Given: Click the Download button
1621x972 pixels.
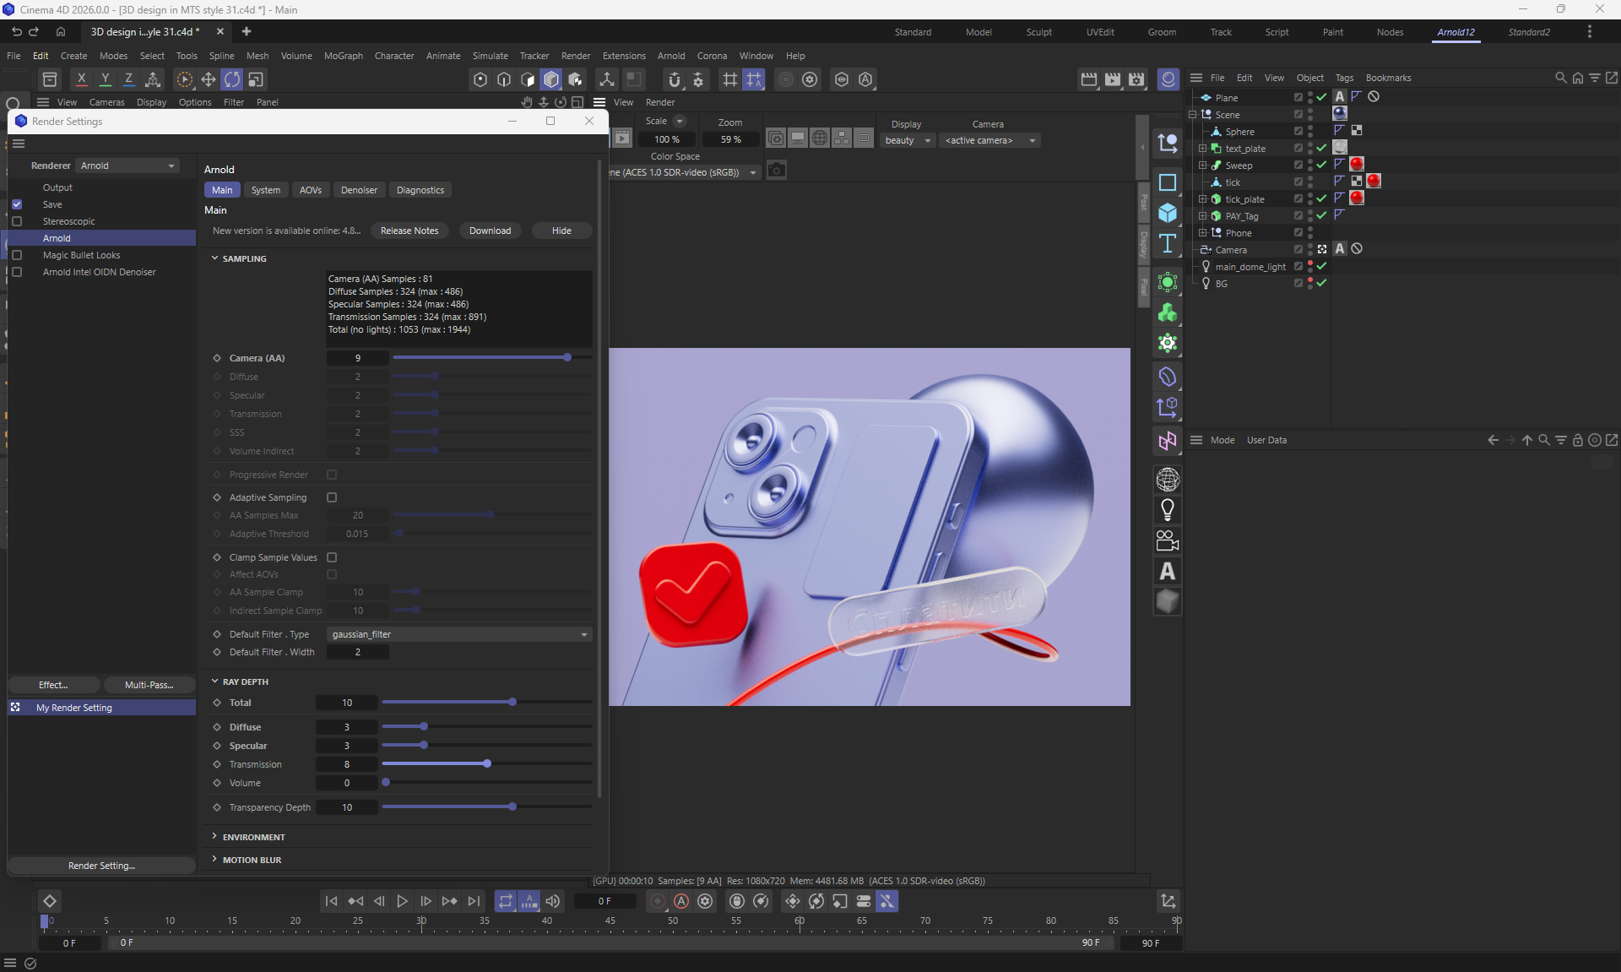Looking at the screenshot, I should pos(490,231).
